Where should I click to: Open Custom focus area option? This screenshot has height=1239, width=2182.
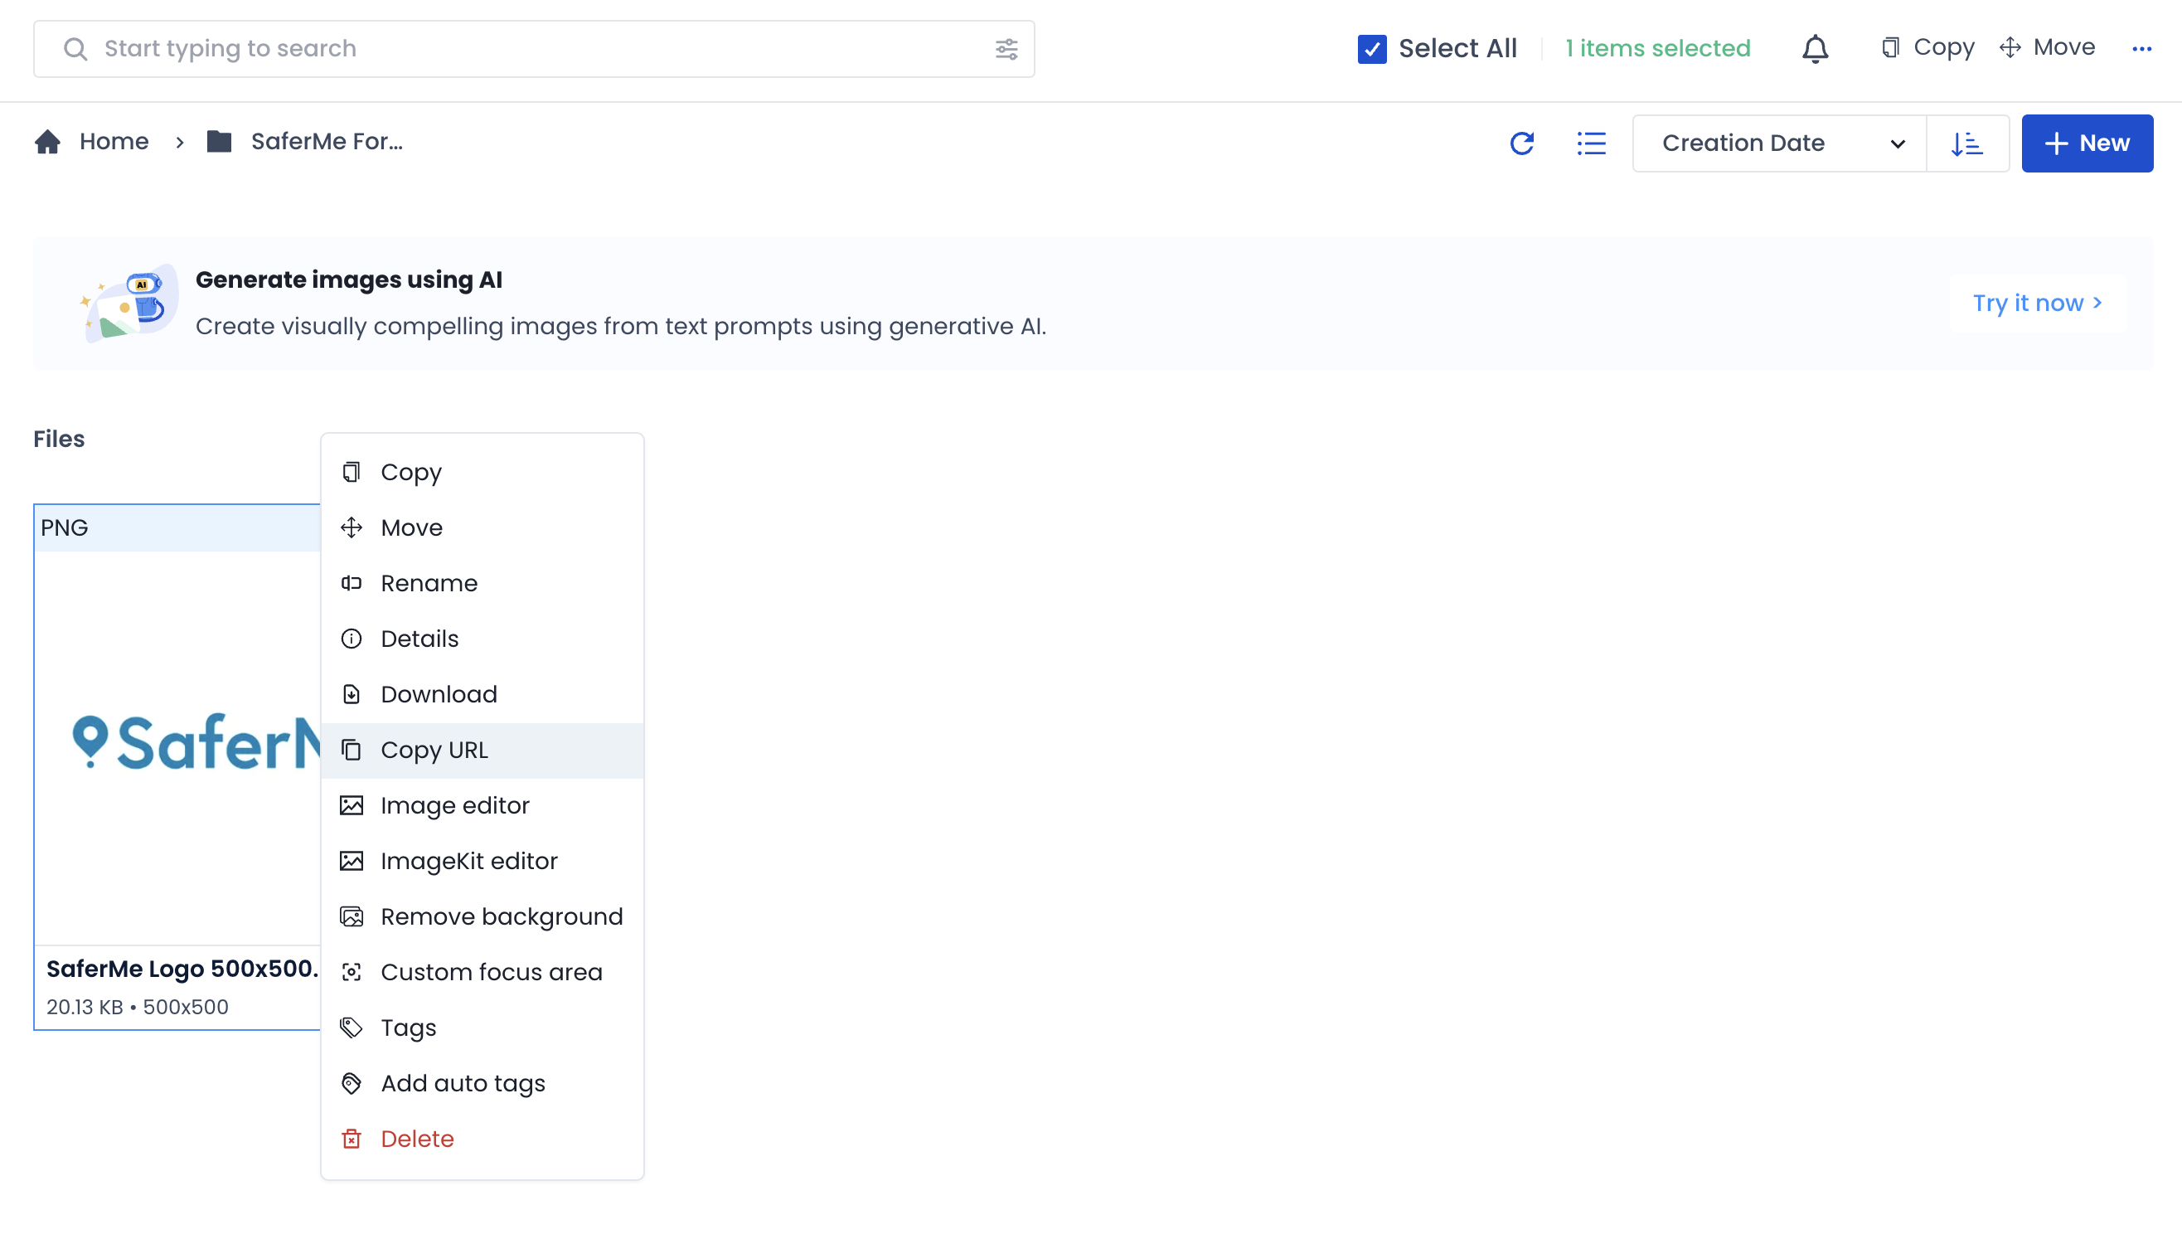pos(491,972)
